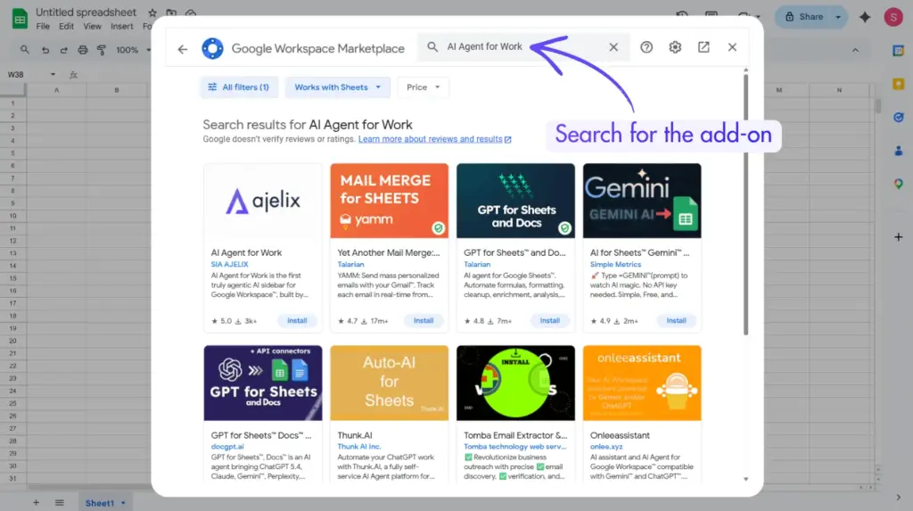Close the Marketplace dialog
Viewport: 913px width, 511px height.
[x=732, y=47]
